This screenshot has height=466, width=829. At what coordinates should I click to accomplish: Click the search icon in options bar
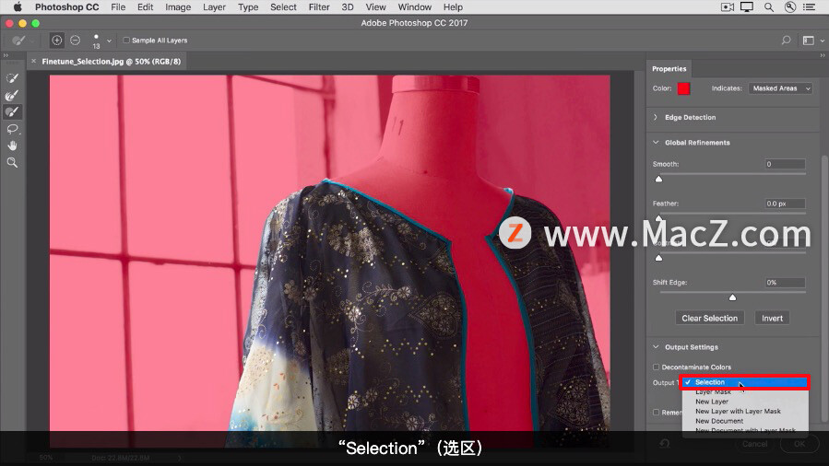[x=787, y=41]
